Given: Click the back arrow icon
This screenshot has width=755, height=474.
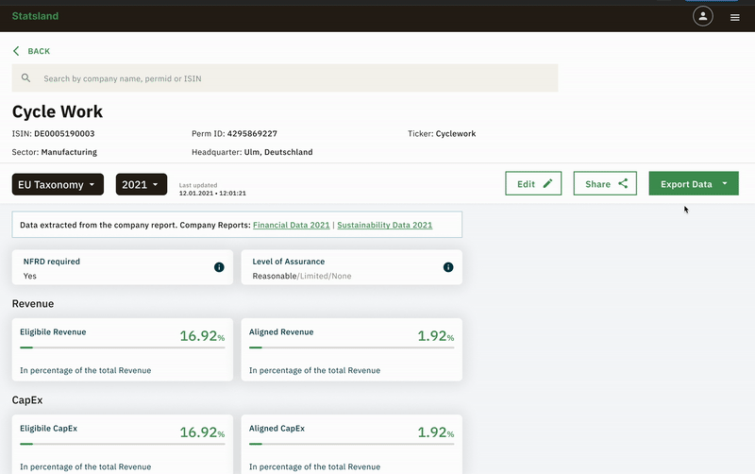Looking at the screenshot, I should click(x=16, y=51).
